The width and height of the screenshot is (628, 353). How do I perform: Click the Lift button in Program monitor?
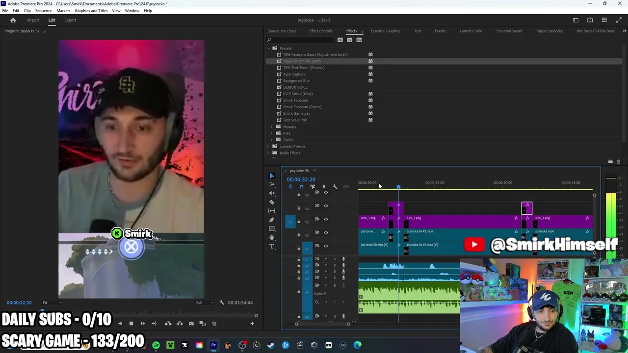tap(168, 324)
